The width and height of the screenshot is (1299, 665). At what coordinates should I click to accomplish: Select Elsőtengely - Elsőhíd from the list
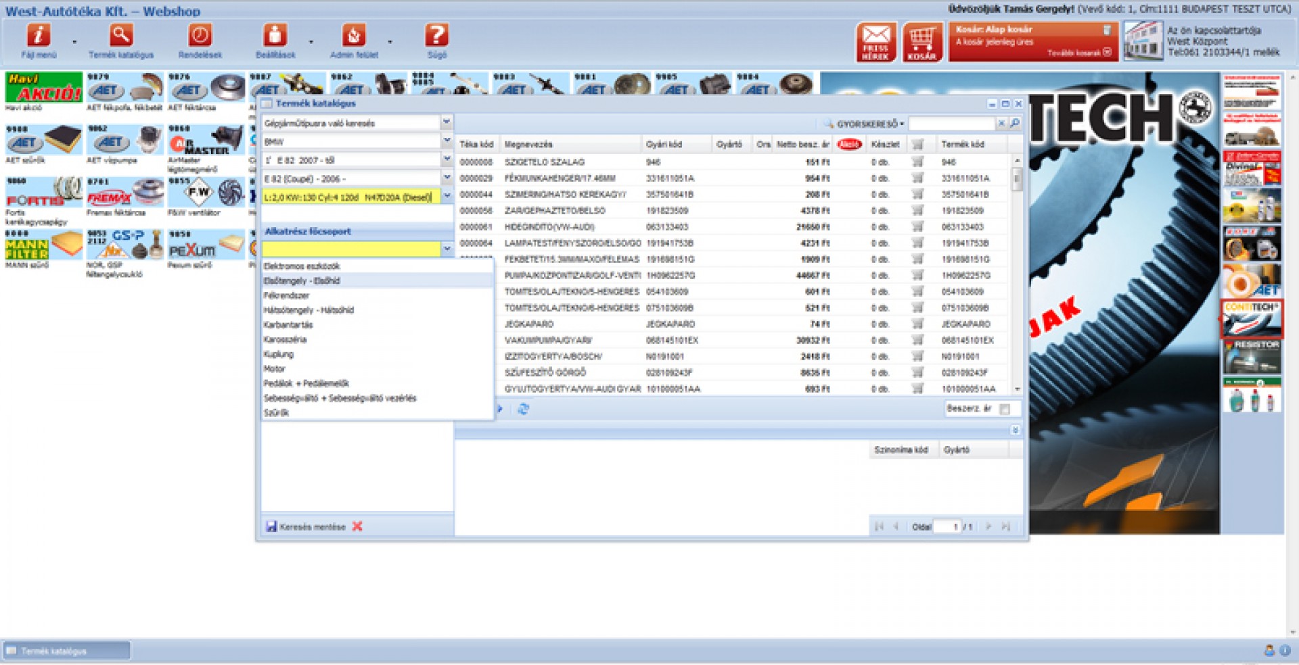click(x=378, y=280)
